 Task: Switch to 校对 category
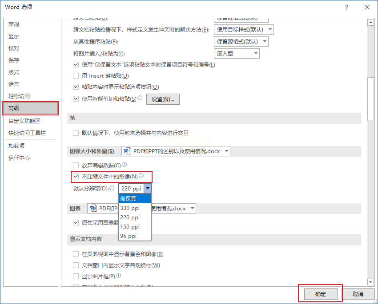(x=31, y=48)
